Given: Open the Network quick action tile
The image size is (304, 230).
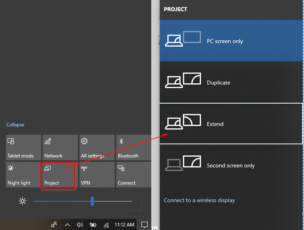Looking at the screenshot, I should pos(60,147).
